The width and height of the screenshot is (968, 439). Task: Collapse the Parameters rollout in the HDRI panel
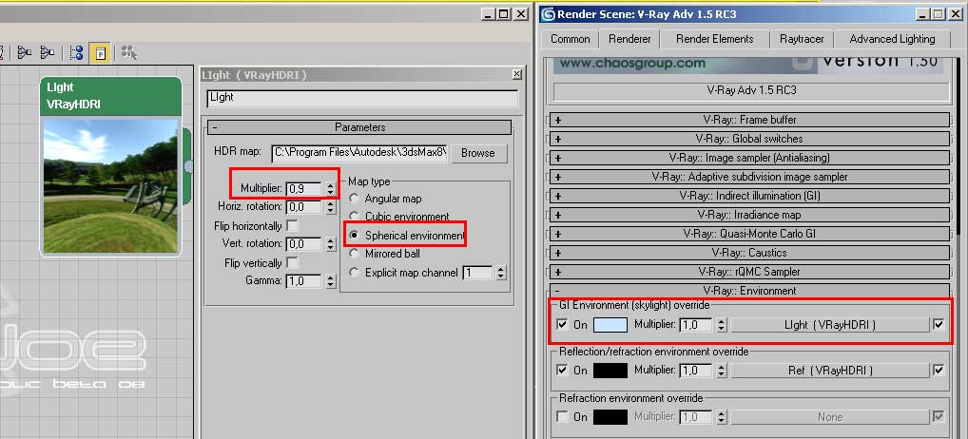[359, 127]
